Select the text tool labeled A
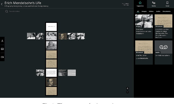174x104 pixels. tap(2, 41)
